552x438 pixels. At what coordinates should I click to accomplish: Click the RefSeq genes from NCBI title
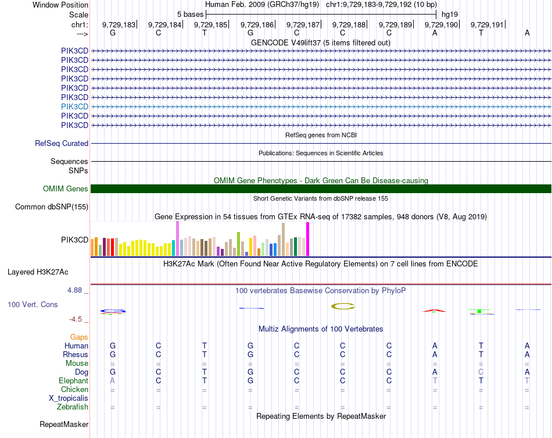pyautogui.click(x=321, y=135)
